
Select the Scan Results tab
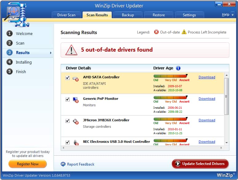97,15
